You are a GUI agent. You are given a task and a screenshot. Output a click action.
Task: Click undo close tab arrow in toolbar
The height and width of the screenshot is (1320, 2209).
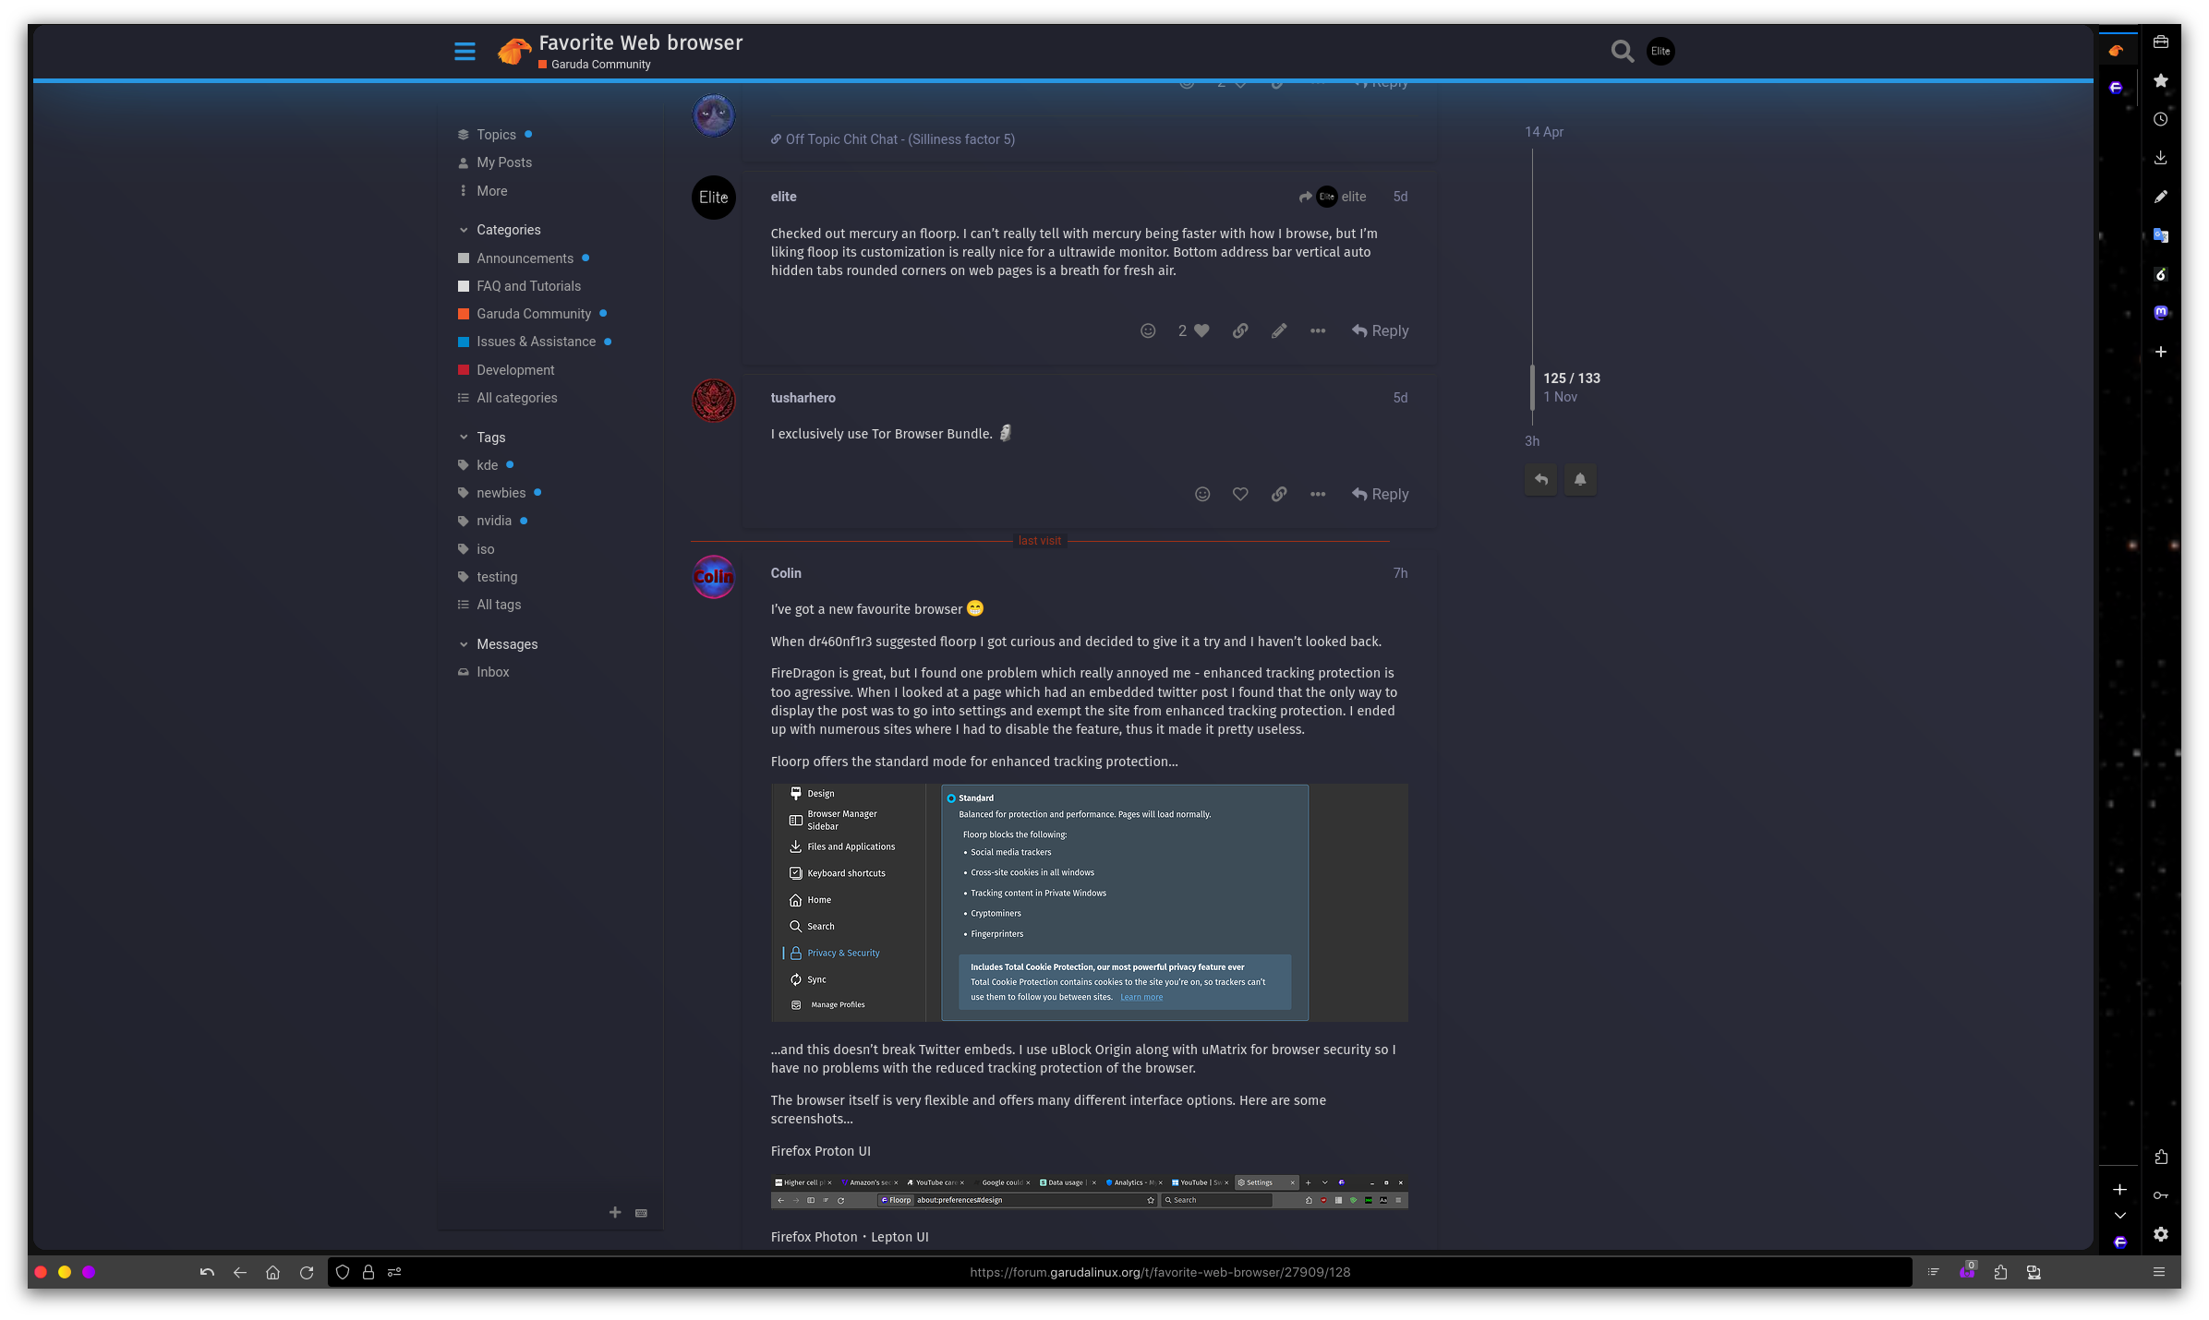[207, 1273]
